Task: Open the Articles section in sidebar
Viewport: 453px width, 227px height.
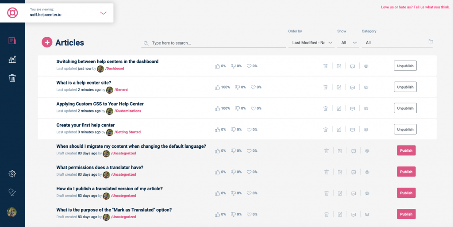Action: [x=12, y=41]
